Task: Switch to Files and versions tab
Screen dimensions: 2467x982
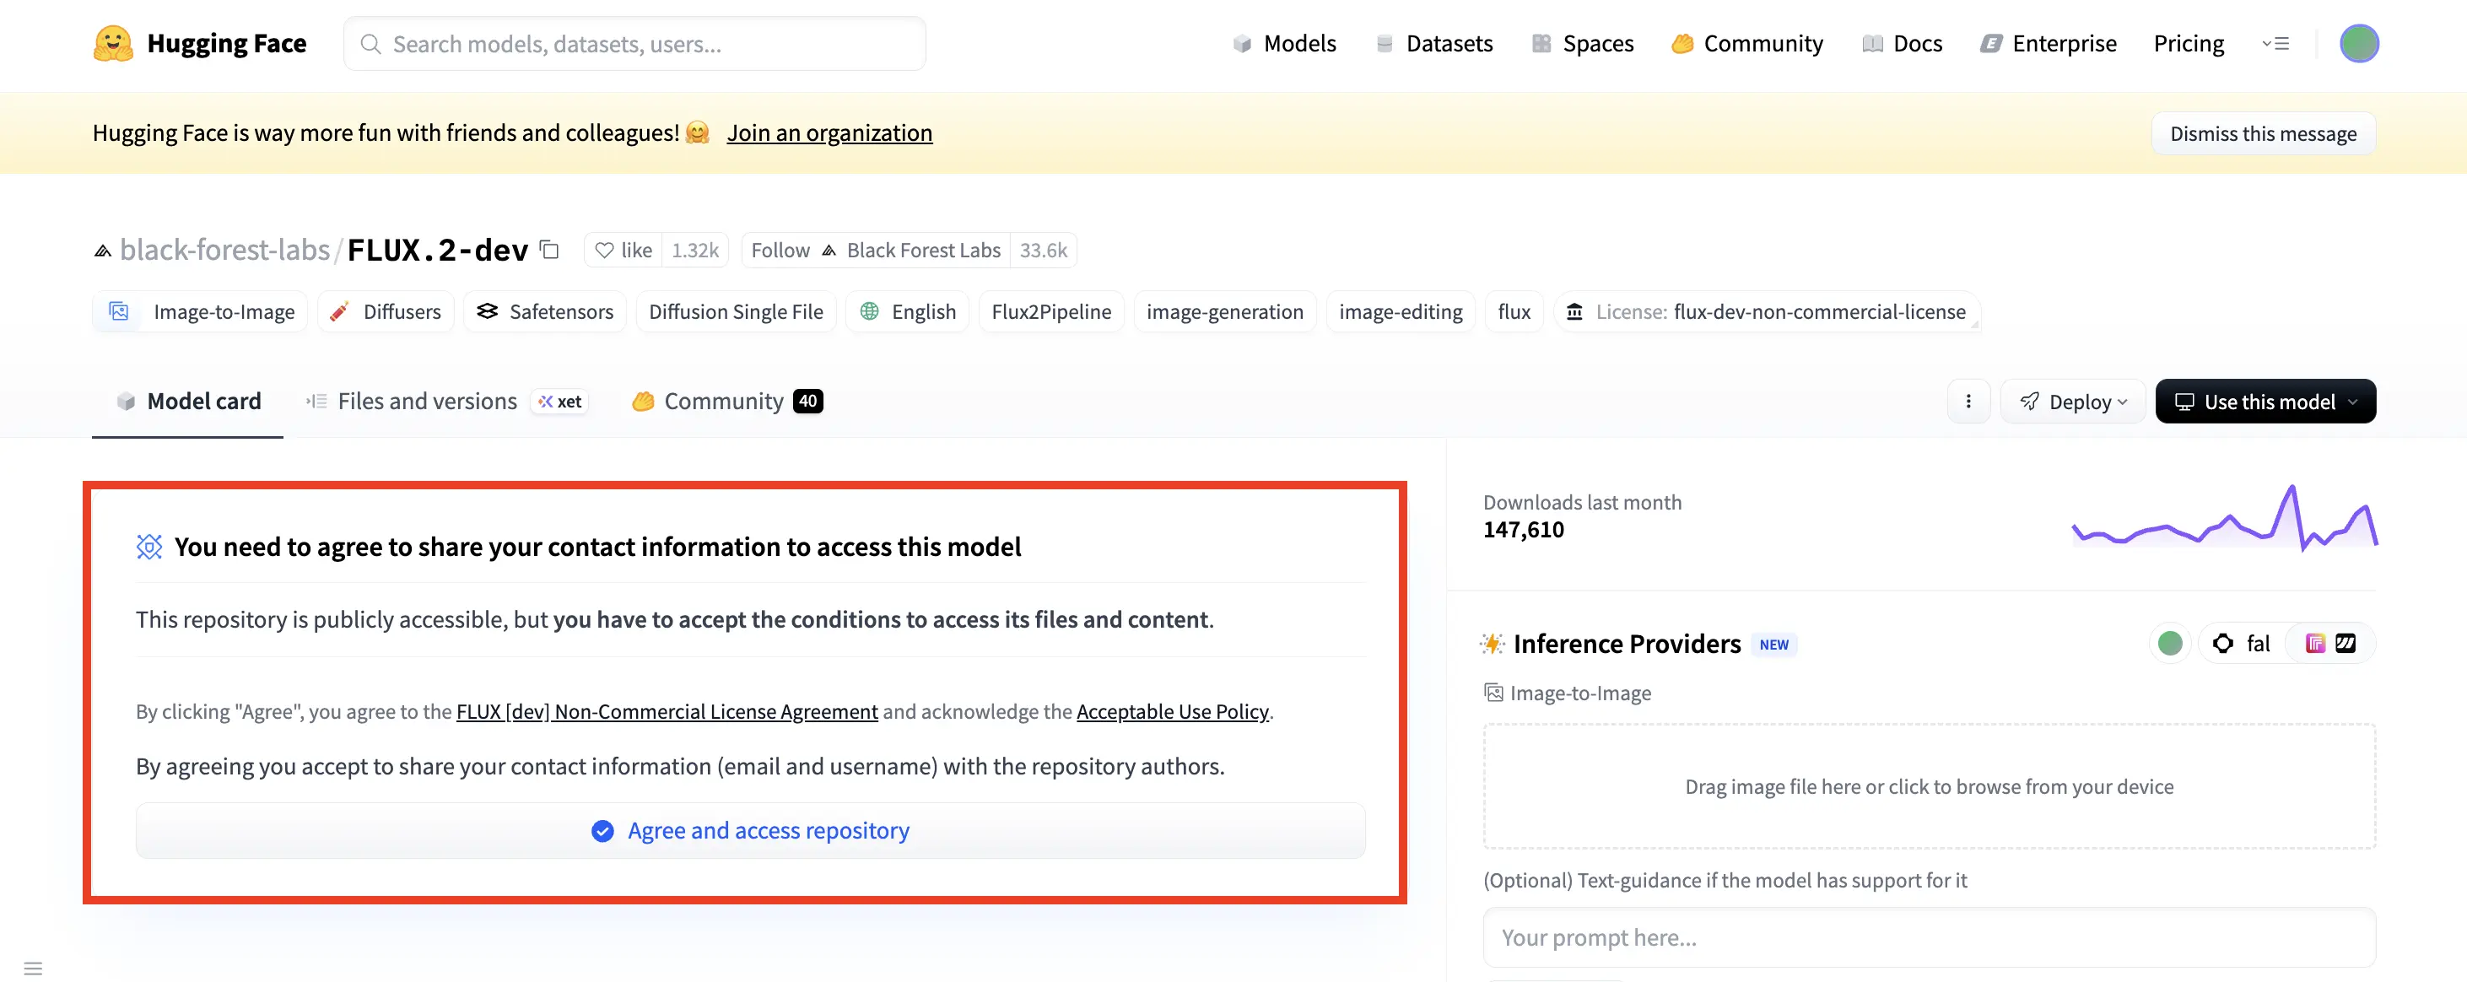Action: (427, 402)
